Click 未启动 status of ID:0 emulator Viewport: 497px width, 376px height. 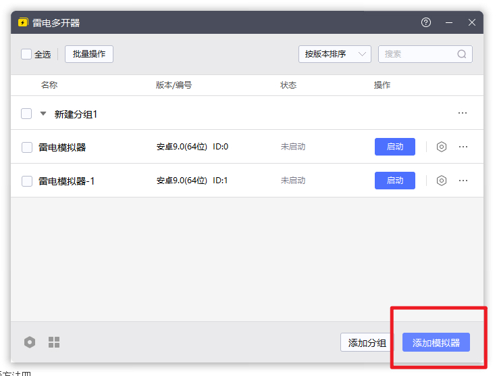[x=293, y=147]
